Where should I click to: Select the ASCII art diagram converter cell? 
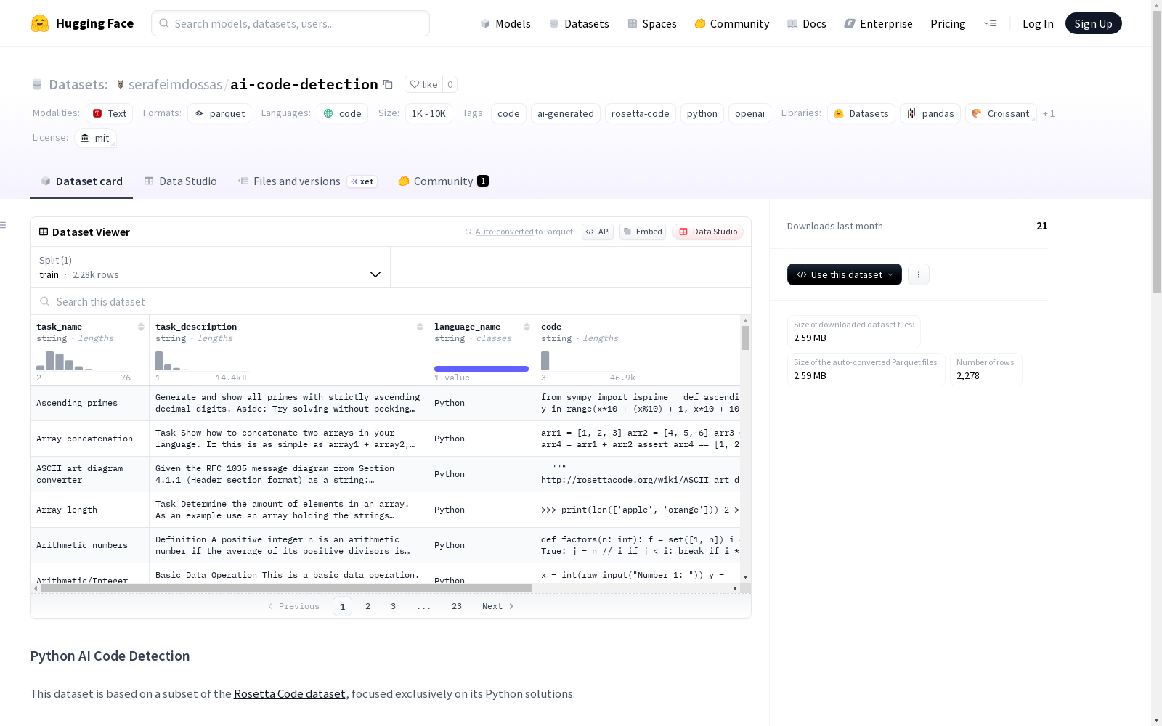coord(90,474)
